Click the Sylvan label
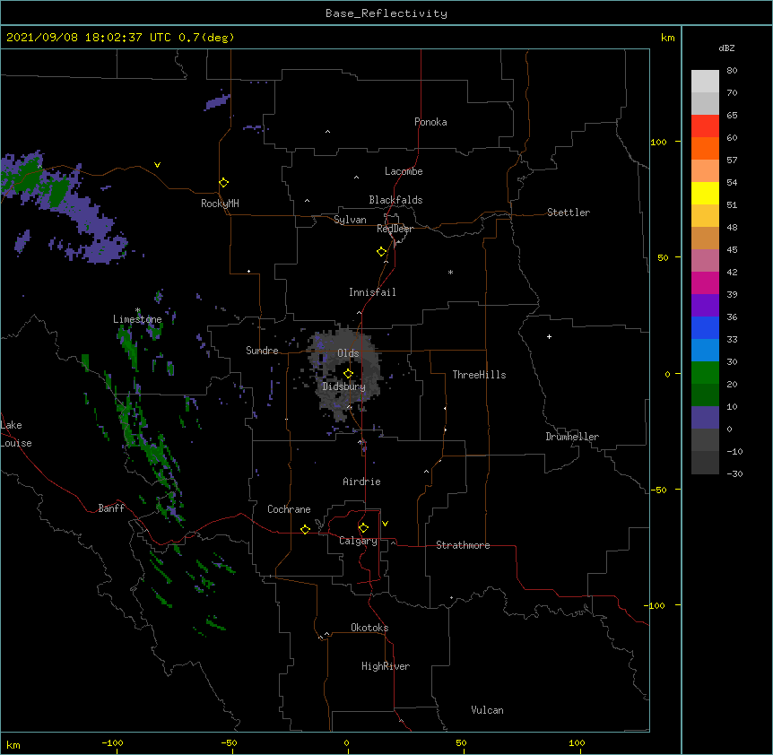773x755 pixels. [350, 220]
